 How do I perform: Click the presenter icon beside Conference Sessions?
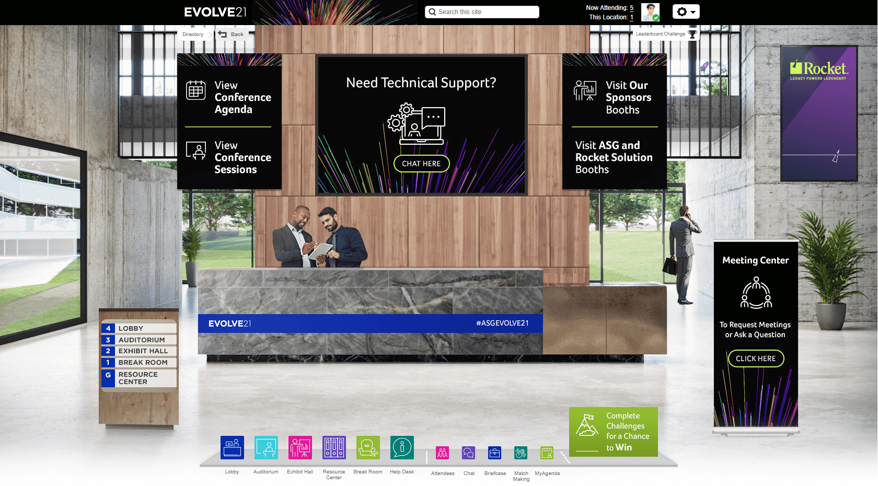pyautogui.click(x=196, y=151)
